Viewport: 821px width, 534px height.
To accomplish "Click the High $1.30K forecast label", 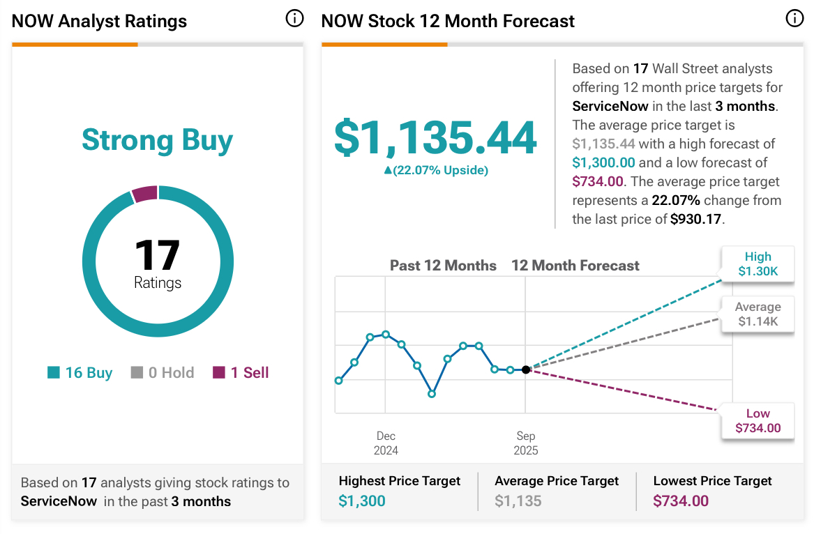I will point(758,264).
